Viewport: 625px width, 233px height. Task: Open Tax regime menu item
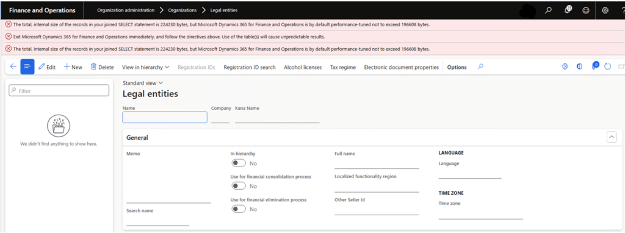[343, 67]
